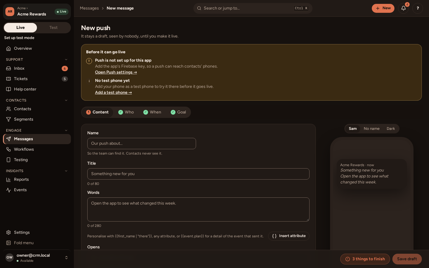Open the help question mark menu

click(418, 8)
